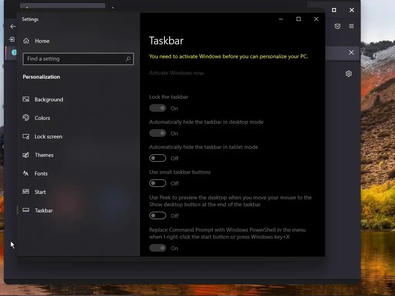Click the info icon in the browser notification bar
The height and width of the screenshot is (296, 395).
point(14,52)
